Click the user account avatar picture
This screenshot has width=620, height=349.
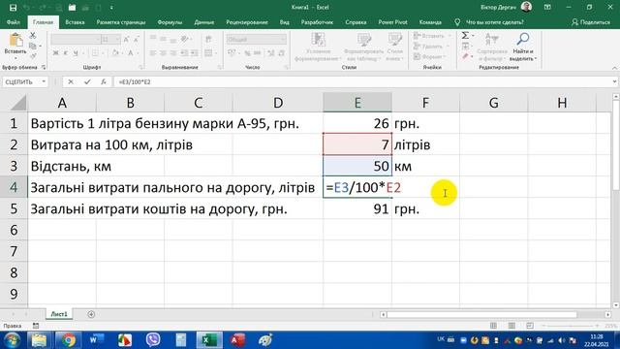526,7
